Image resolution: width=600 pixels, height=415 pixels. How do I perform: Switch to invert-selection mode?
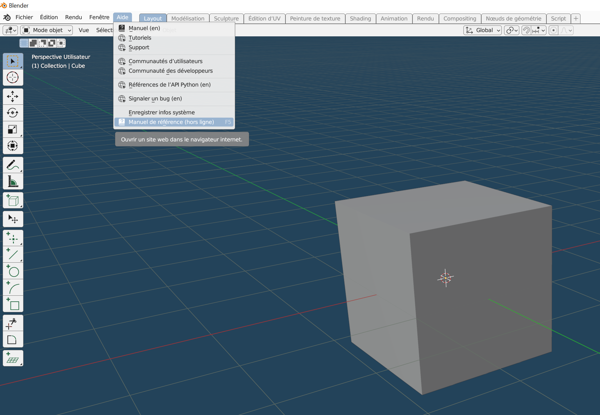click(x=52, y=43)
